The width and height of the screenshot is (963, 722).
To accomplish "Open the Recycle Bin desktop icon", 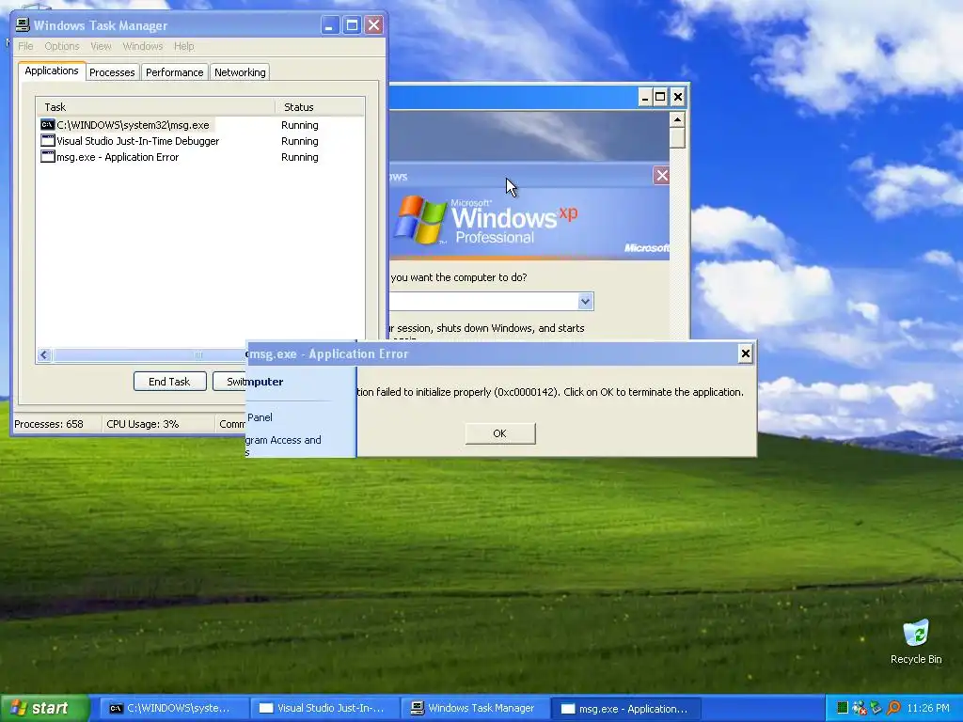I will 916,641.
